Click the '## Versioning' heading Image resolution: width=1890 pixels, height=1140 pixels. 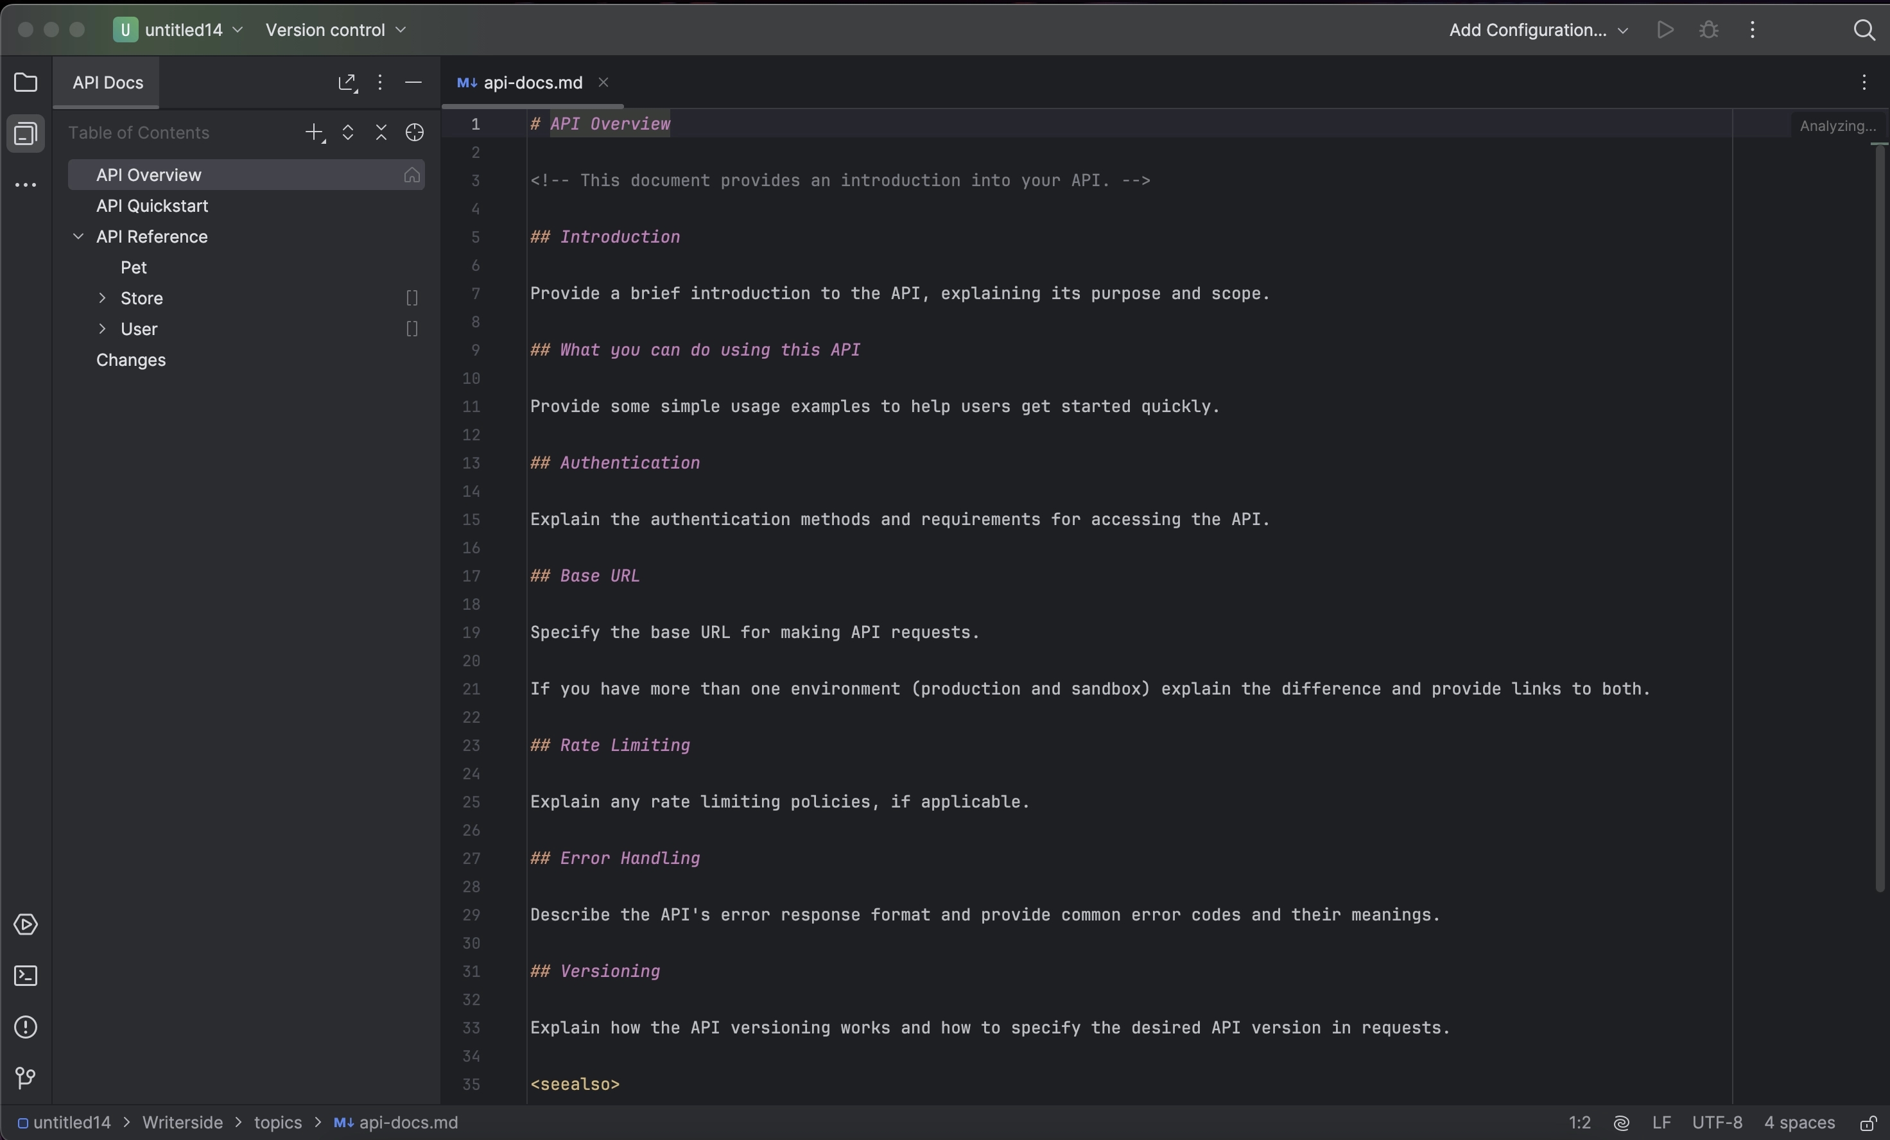[x=594, y=971]
